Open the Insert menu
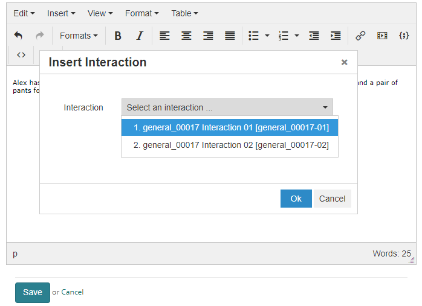The height and width of the screenshot is (306, 422). click(x=61, y=13)
